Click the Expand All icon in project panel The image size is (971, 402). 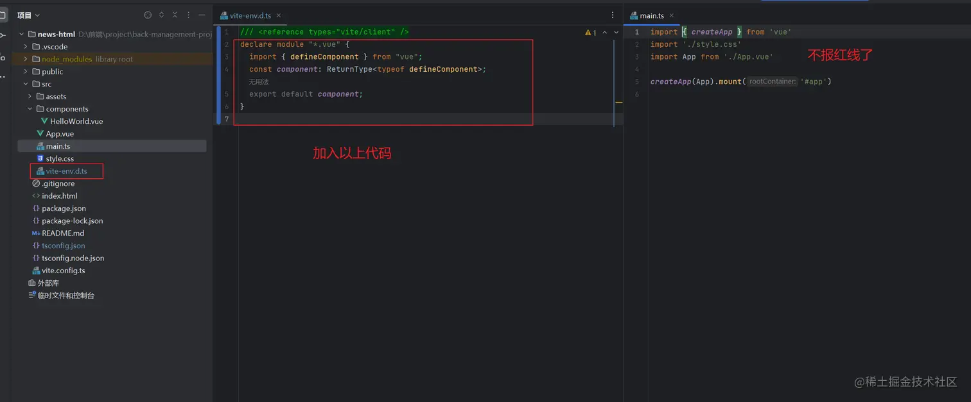[x=161, y=15]
